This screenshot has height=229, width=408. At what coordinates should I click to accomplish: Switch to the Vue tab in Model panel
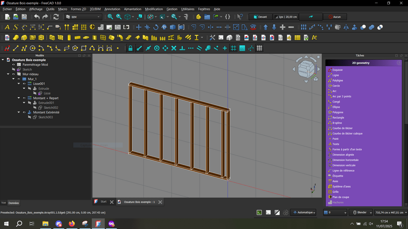pos(4,203)
